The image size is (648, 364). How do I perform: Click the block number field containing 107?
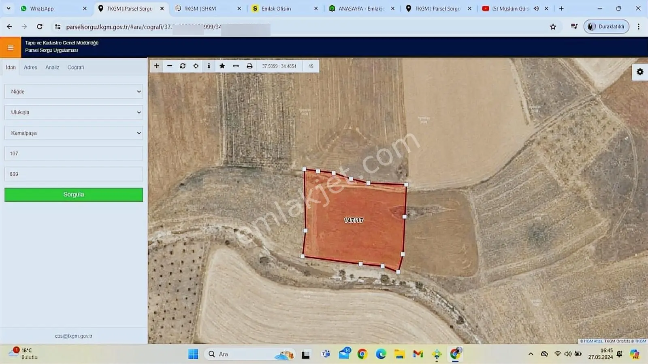click(74, 153)
